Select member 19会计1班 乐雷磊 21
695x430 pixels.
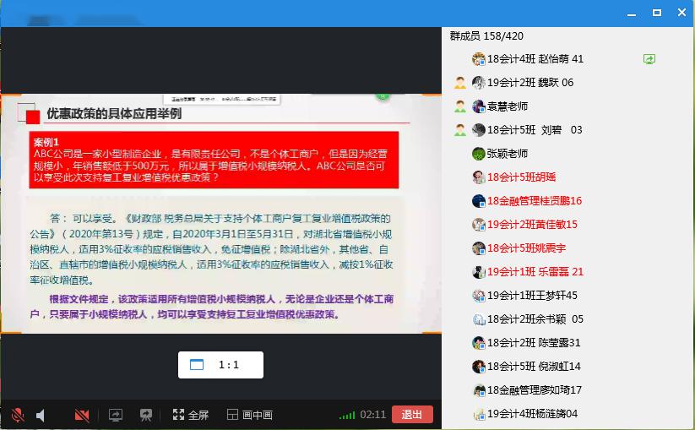pos(535,272)
